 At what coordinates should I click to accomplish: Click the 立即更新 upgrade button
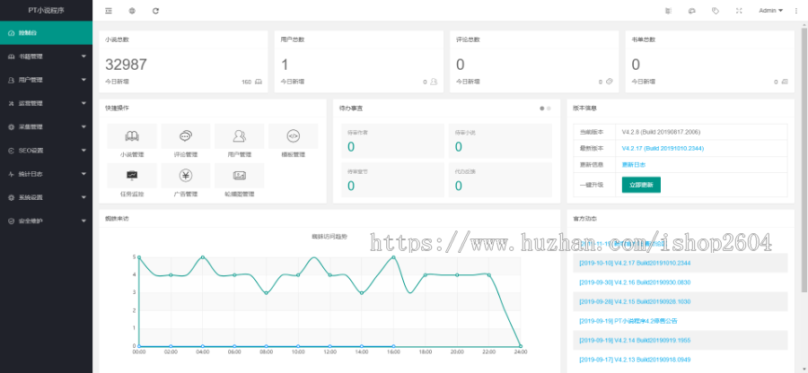[x=641, y=184]
